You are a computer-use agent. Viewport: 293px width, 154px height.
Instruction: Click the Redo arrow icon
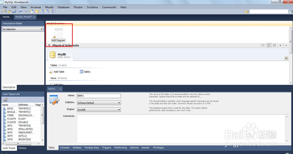click(26, 11)
